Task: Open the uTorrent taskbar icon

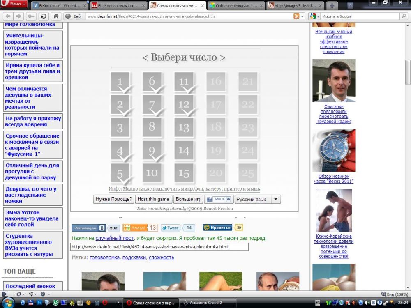Action: [x=55, y=303]
